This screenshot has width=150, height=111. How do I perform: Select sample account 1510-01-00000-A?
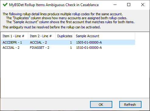(x=89, y=48)
